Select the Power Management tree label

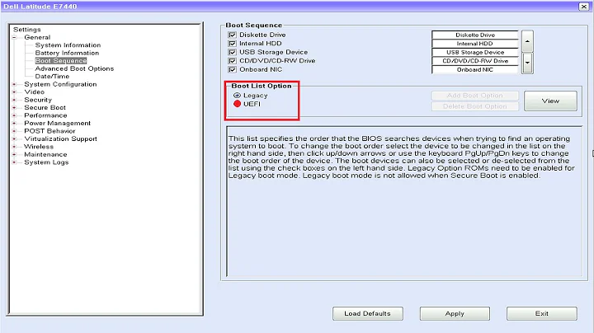click(57, 124)
